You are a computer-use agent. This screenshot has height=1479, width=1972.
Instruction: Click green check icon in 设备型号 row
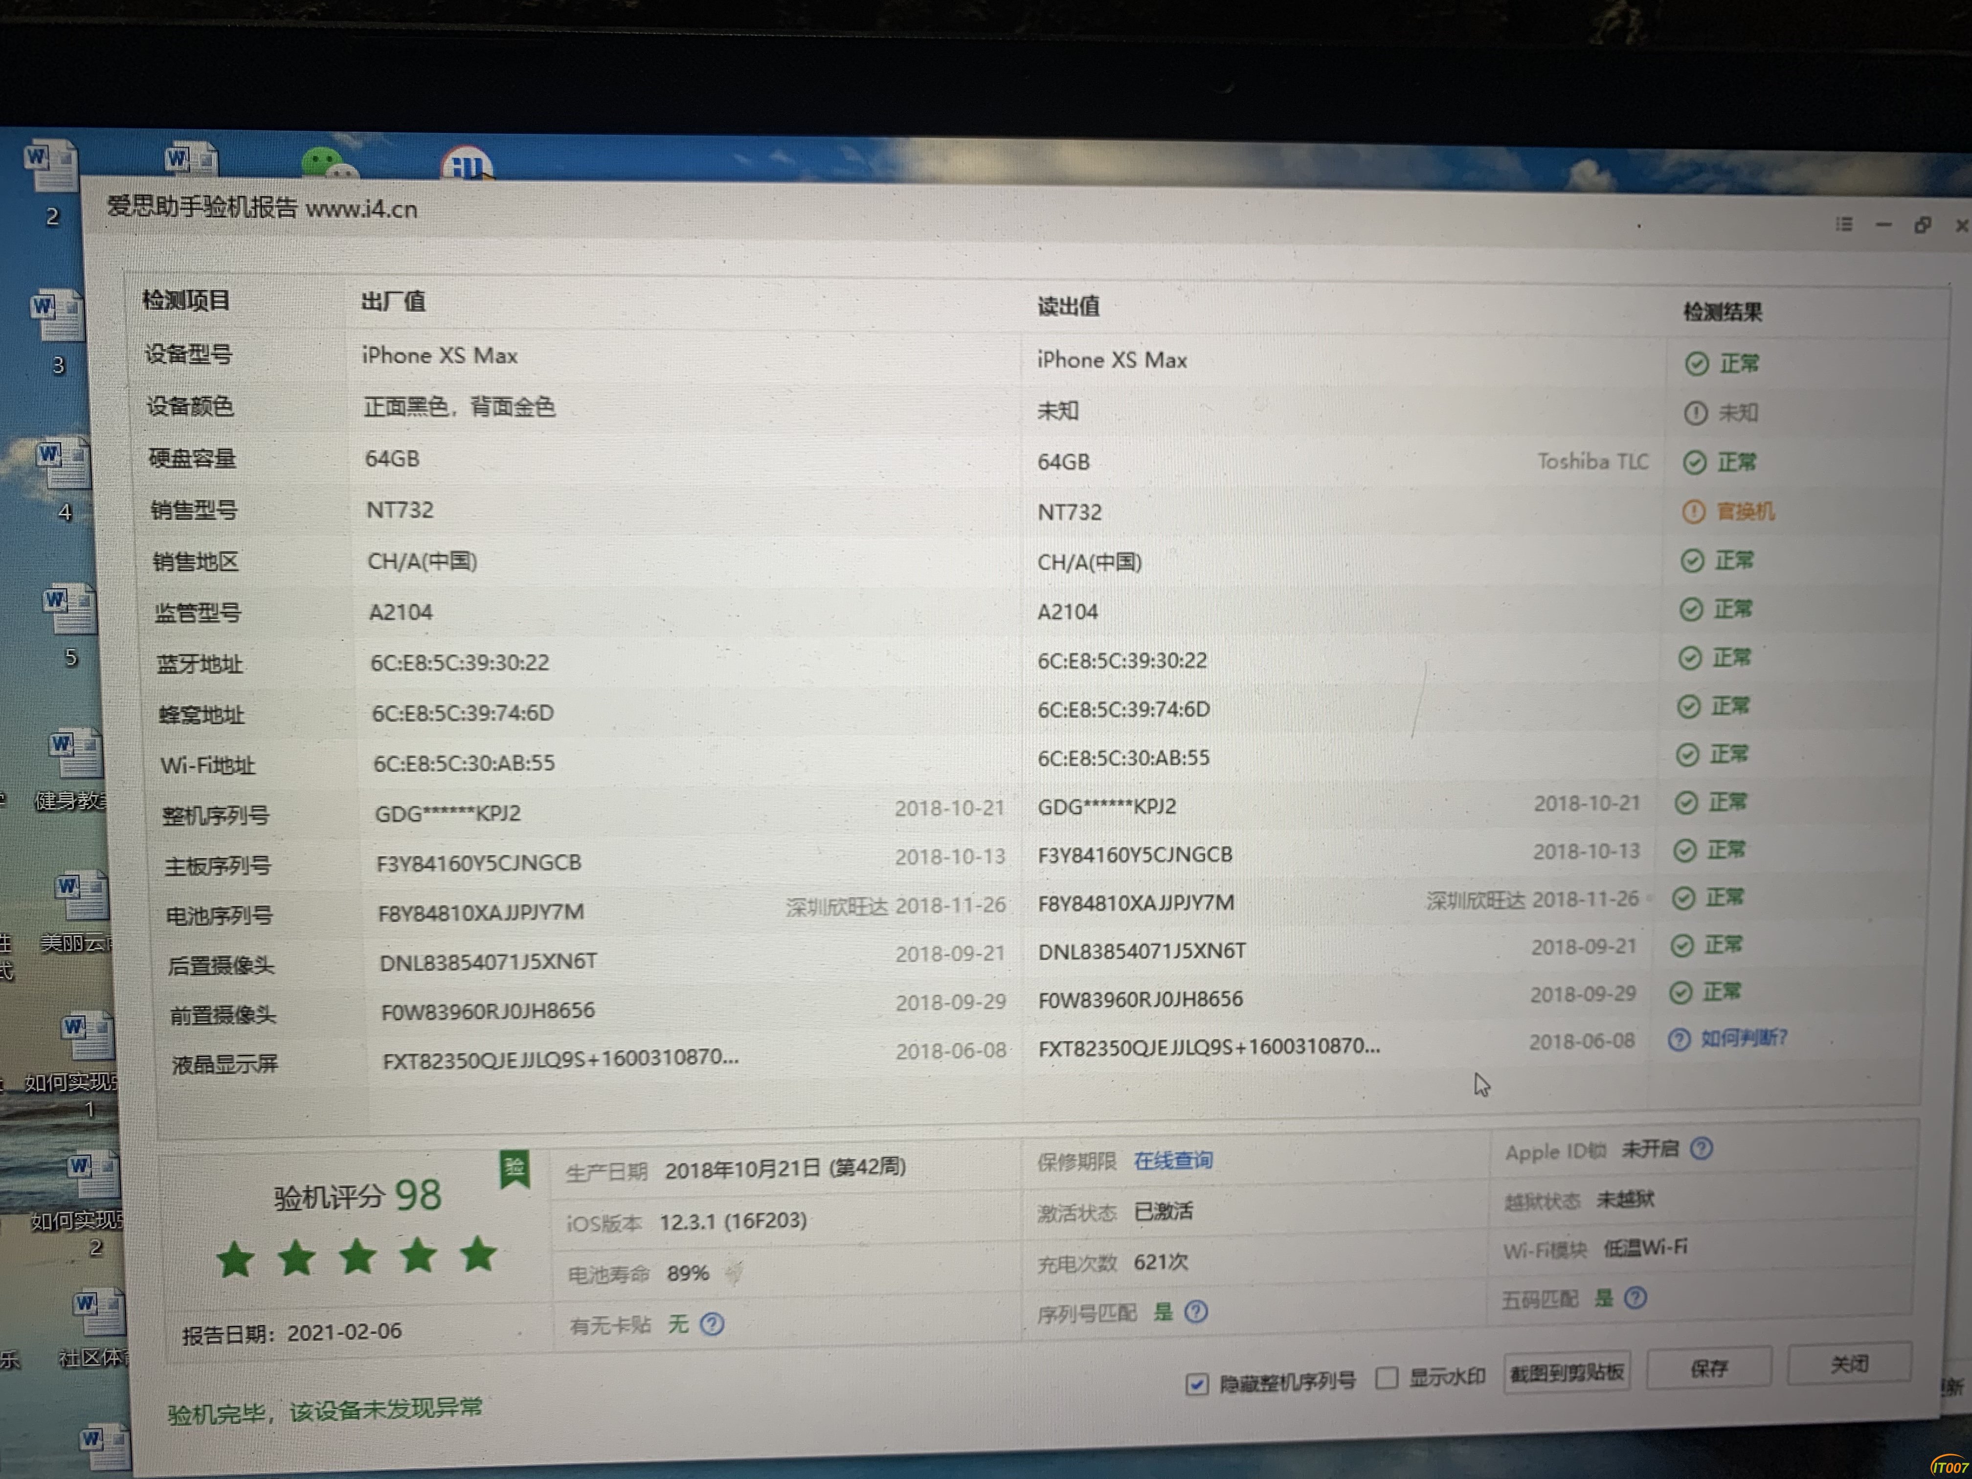[x=1697, y=364]
